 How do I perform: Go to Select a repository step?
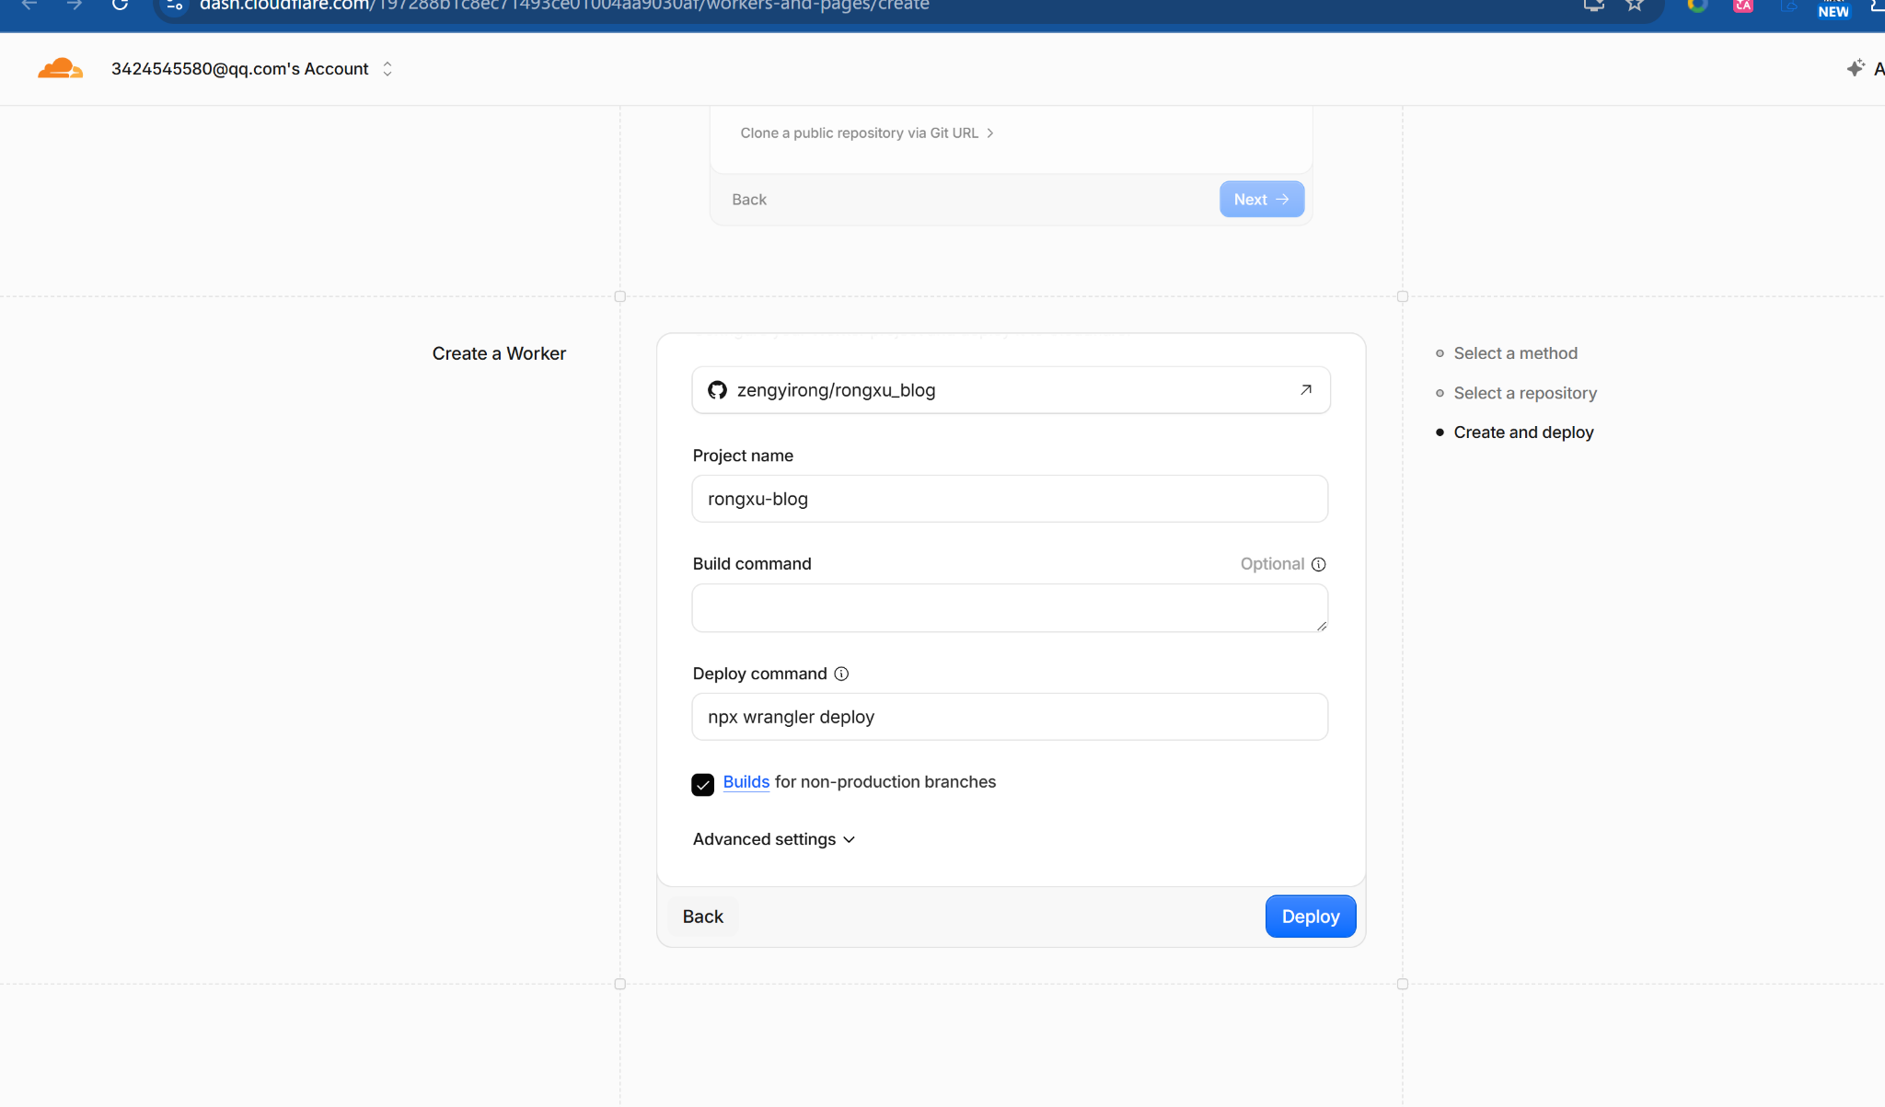click(1524, 393)
